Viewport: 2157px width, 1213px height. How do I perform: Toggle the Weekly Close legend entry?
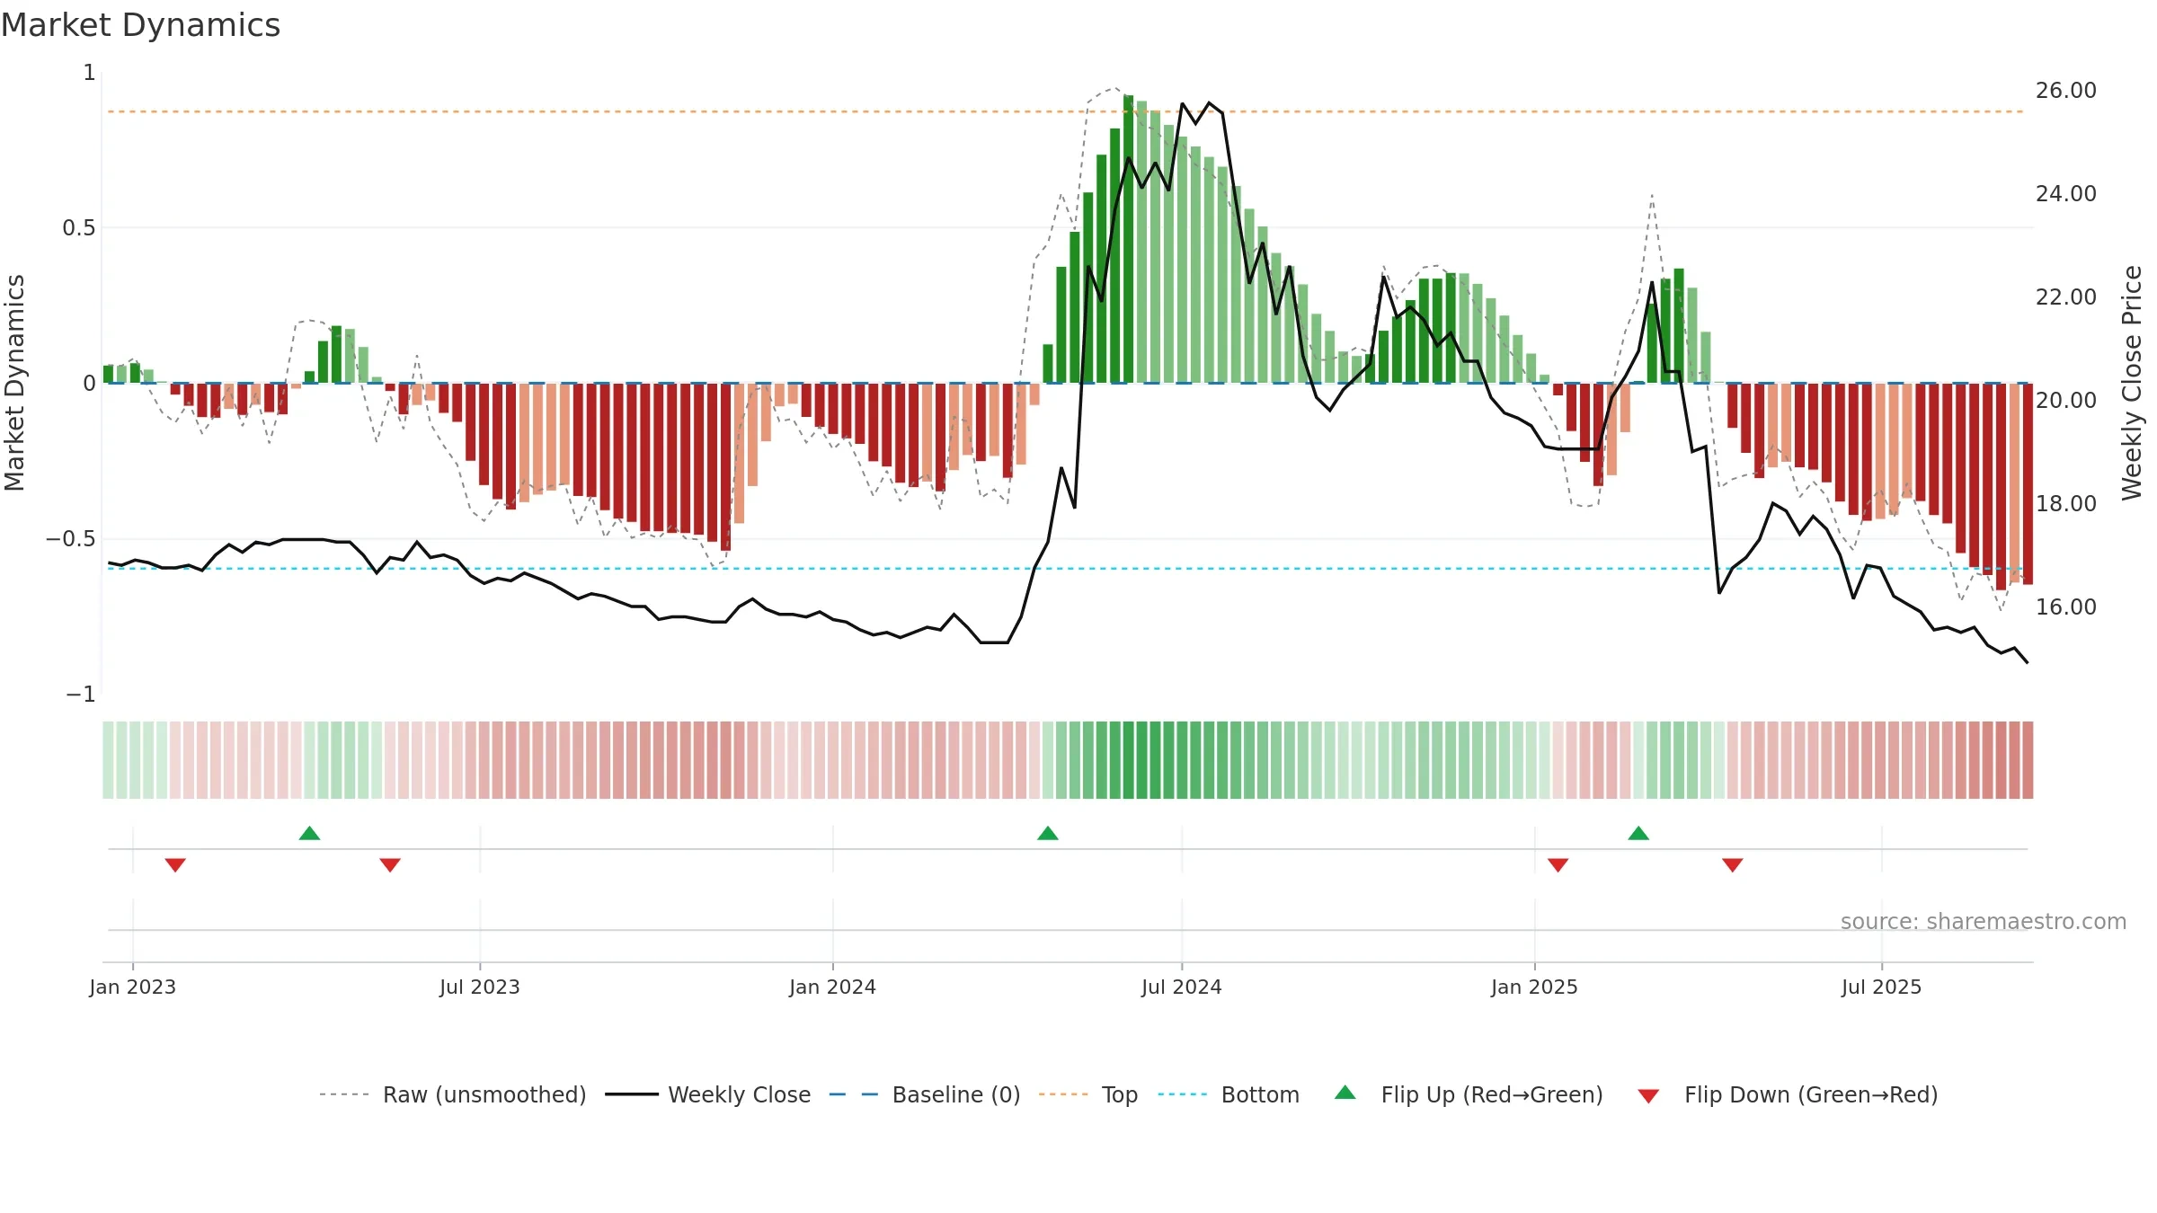(707, 1094)
